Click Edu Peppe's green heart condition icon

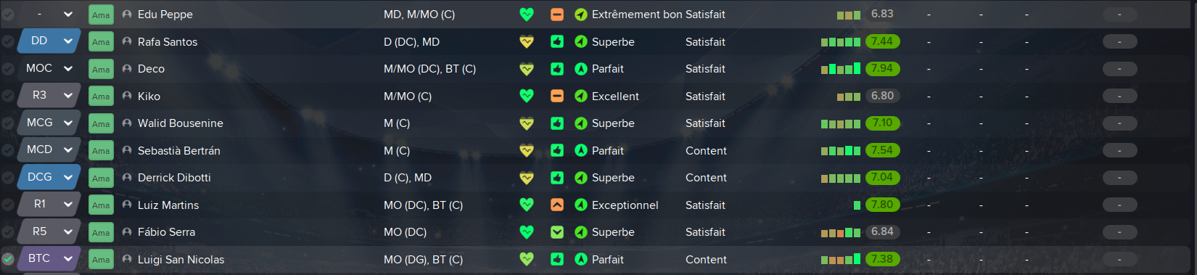click(x=527, y=15)
